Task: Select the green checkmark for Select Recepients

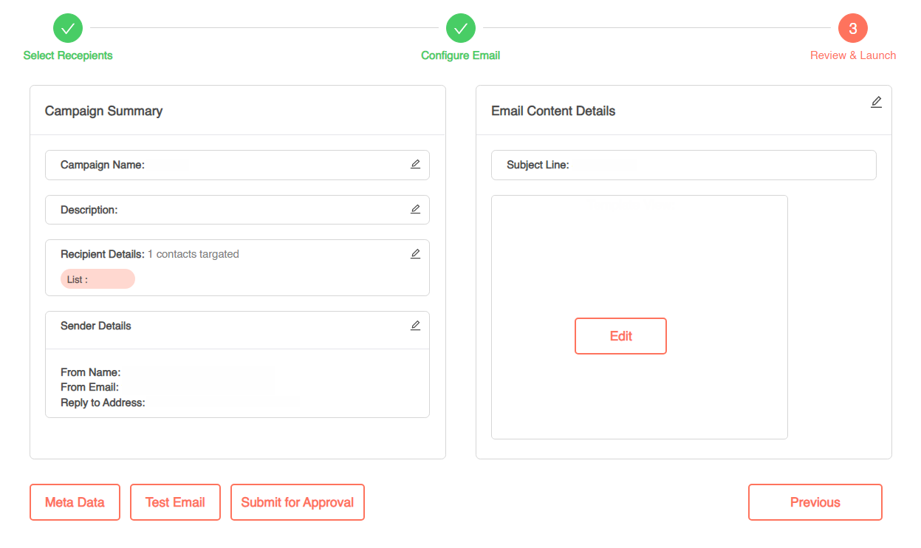Action: click(x=67, y=28)
